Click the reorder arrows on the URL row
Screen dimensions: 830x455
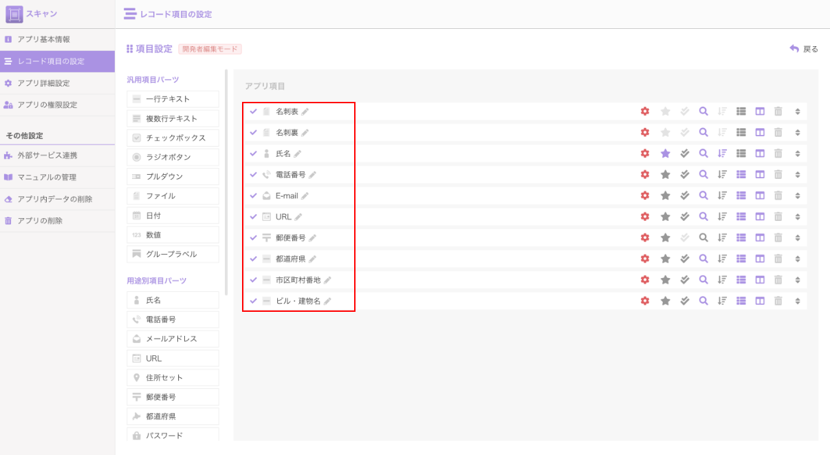pyautogui.click(x=798, y=217)
